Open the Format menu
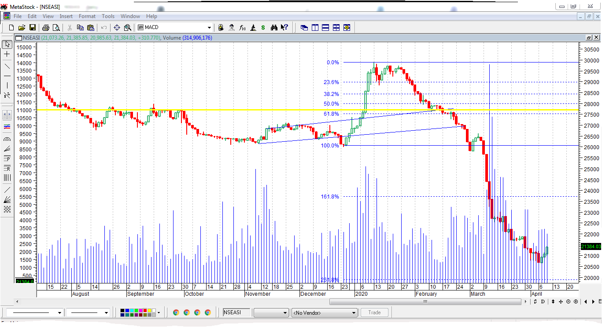Image resolution: width=602 pixels, height=327 pixels. (x=87, y=16)
